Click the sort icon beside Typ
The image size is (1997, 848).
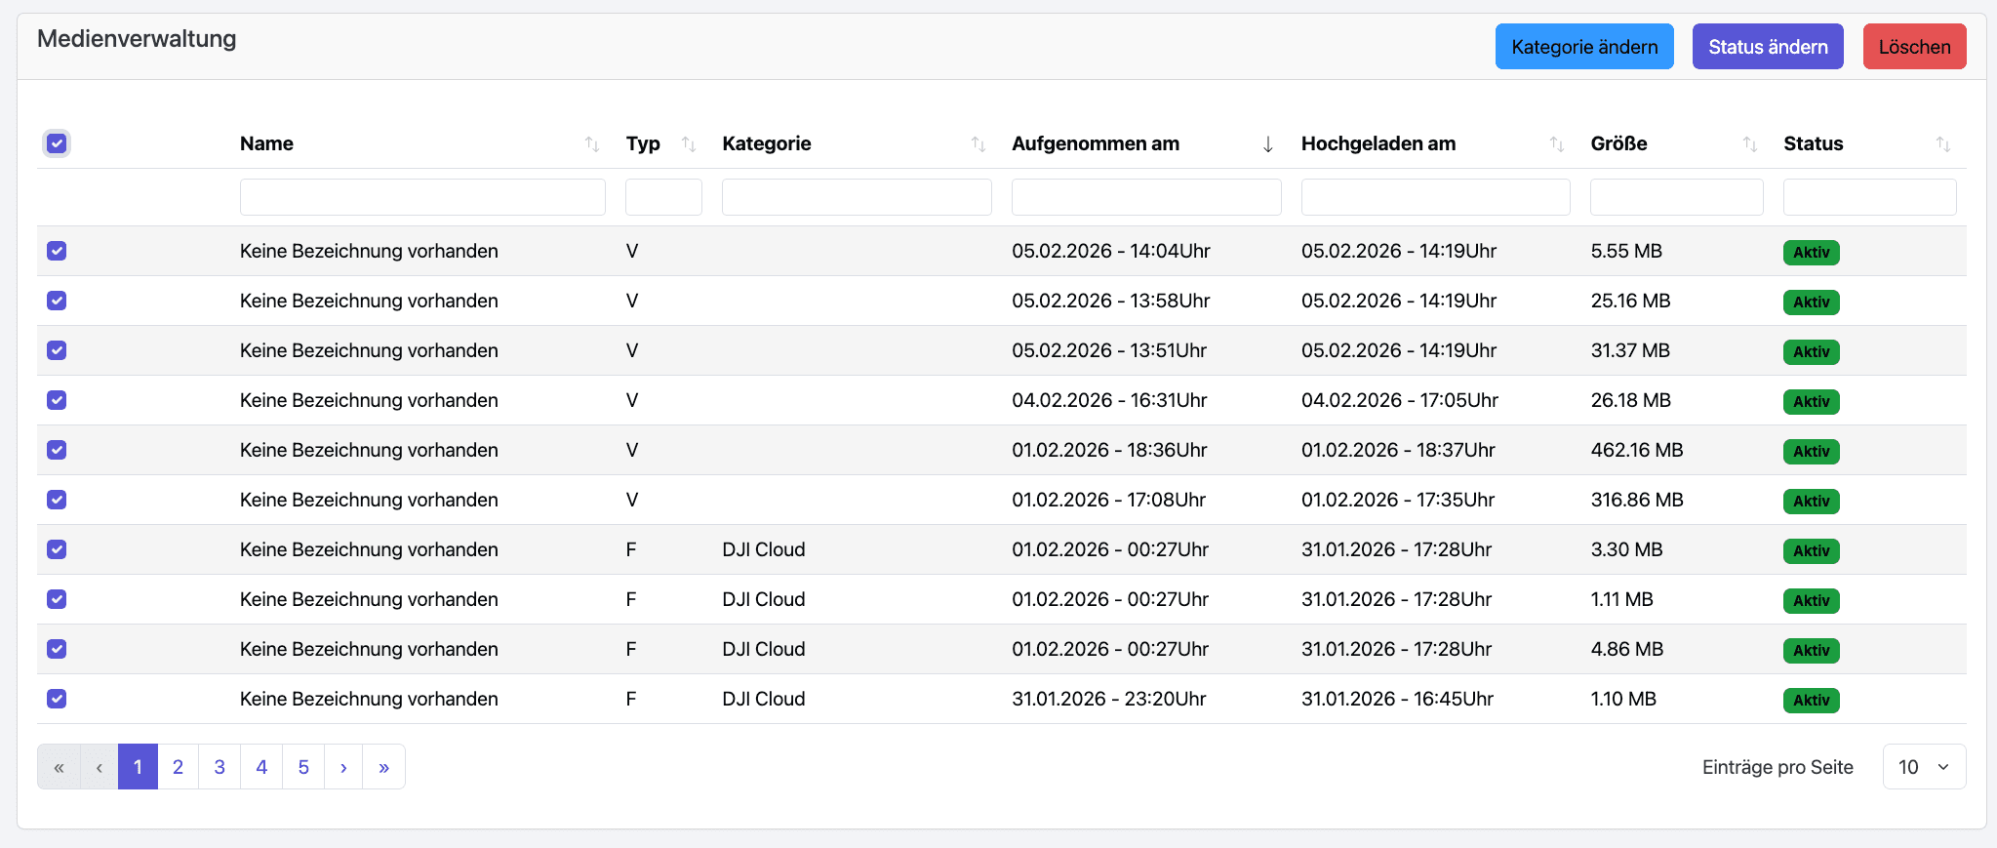coord(689,144)
